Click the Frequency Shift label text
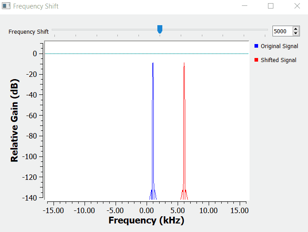 point(28,31)
